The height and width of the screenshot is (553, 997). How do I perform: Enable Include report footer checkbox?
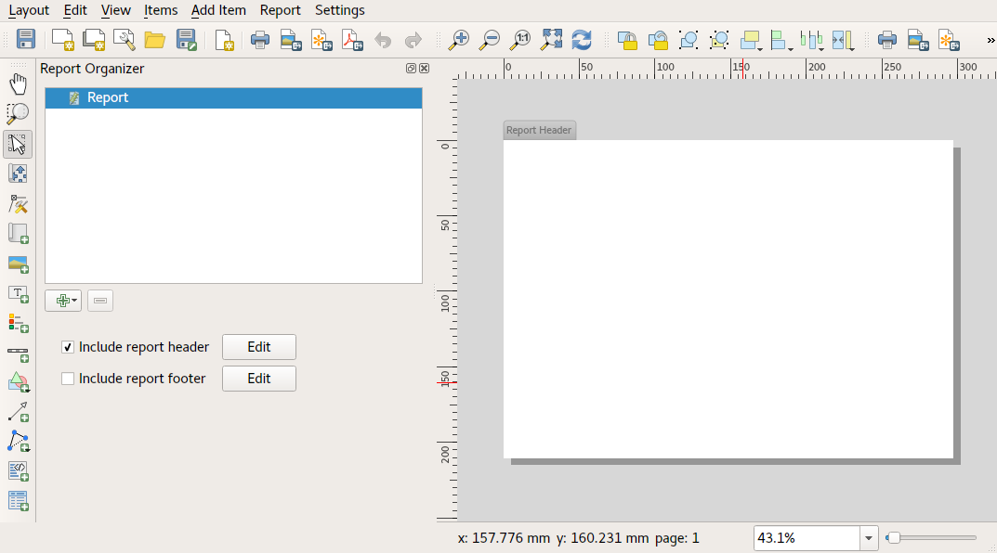(x=68, y=379)
